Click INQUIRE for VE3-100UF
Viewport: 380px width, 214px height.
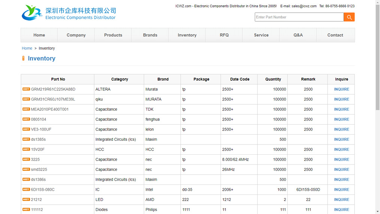(341, 129)
